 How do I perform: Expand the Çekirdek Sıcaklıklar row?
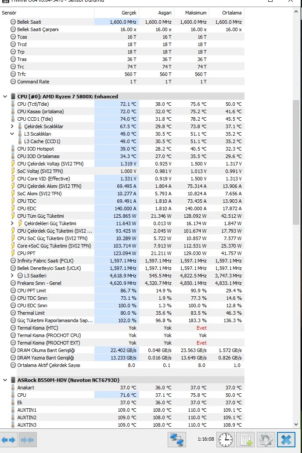(12, 126)
